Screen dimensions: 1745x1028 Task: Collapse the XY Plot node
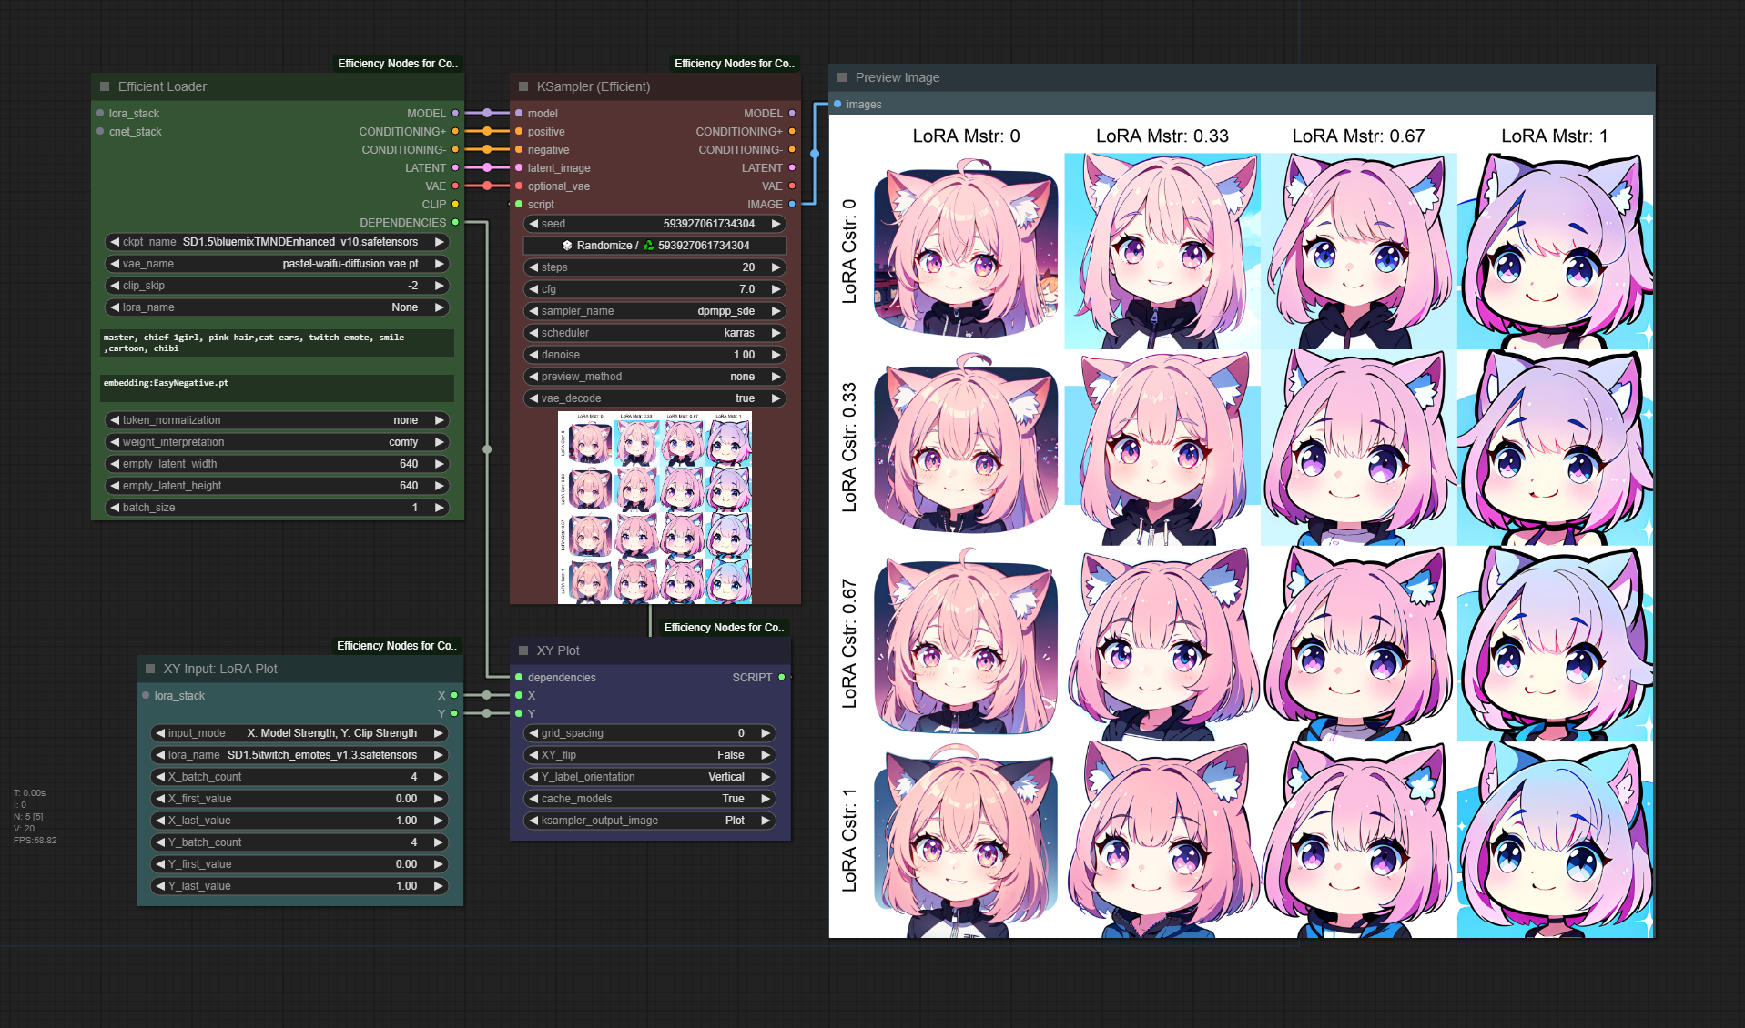[x=523, y=650]
